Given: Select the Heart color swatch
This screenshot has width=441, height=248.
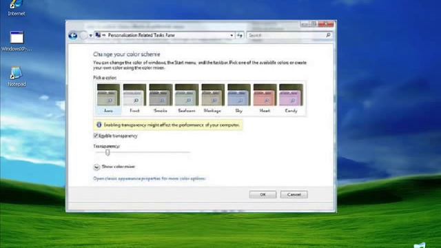Looking at the screenshot, I should pyautogui.click(x=265, y=99).
